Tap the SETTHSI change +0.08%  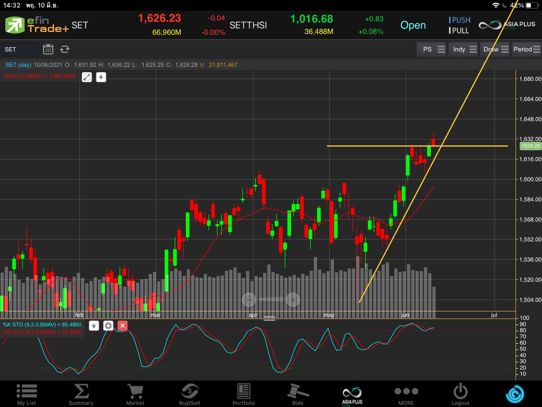pos(371,31)
